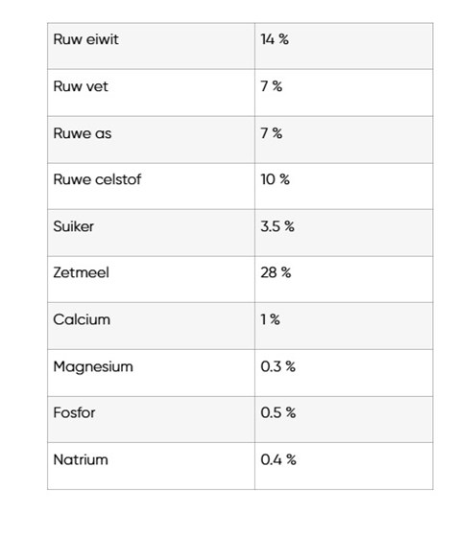Select the Ruw vet 7 % value

pos(271,86)
